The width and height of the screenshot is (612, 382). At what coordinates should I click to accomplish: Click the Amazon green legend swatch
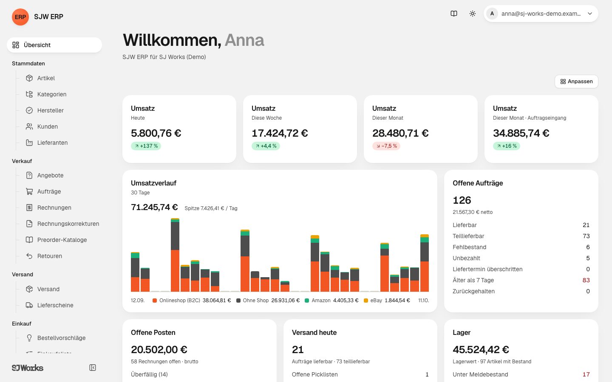click(x=307, y=301)
